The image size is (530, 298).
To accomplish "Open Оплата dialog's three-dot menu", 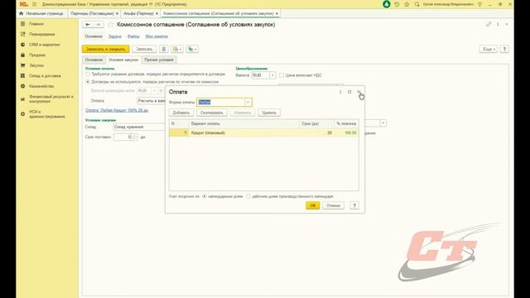I will (340, 92).
